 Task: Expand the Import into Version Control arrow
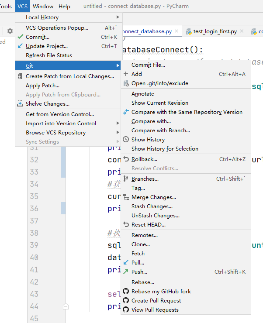tap(118, 123)
